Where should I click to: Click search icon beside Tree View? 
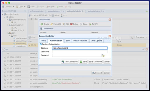click(x=132, y=37)
